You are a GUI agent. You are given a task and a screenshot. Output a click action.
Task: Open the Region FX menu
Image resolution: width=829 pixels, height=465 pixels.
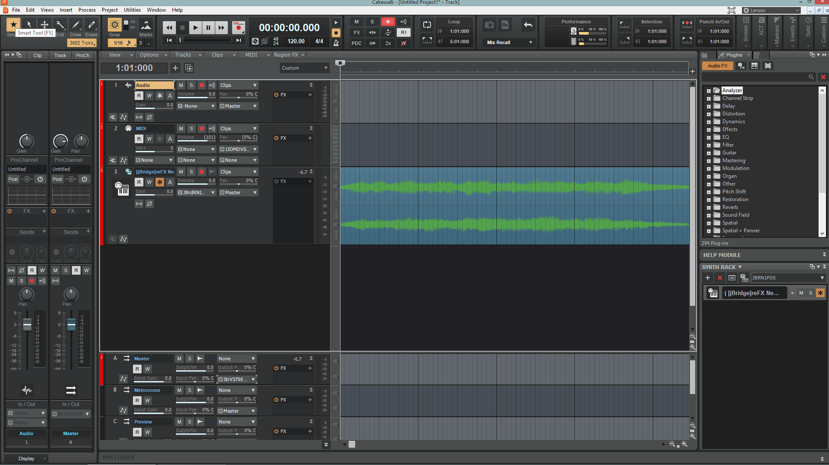click(289, 55)
